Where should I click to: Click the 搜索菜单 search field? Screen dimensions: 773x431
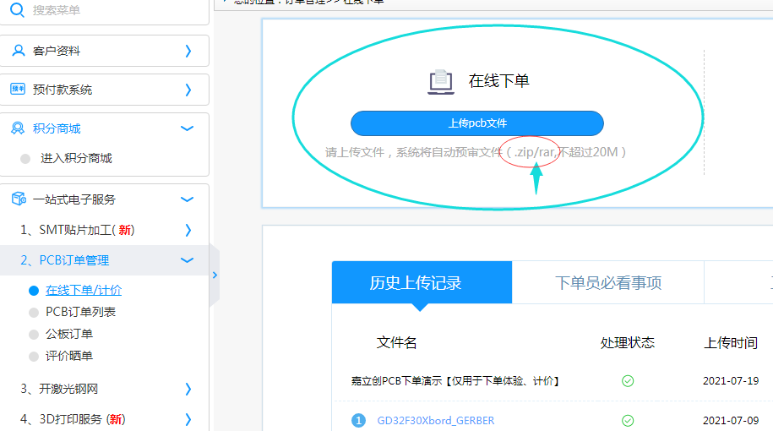pyautogui.click(x=110, y=10)
